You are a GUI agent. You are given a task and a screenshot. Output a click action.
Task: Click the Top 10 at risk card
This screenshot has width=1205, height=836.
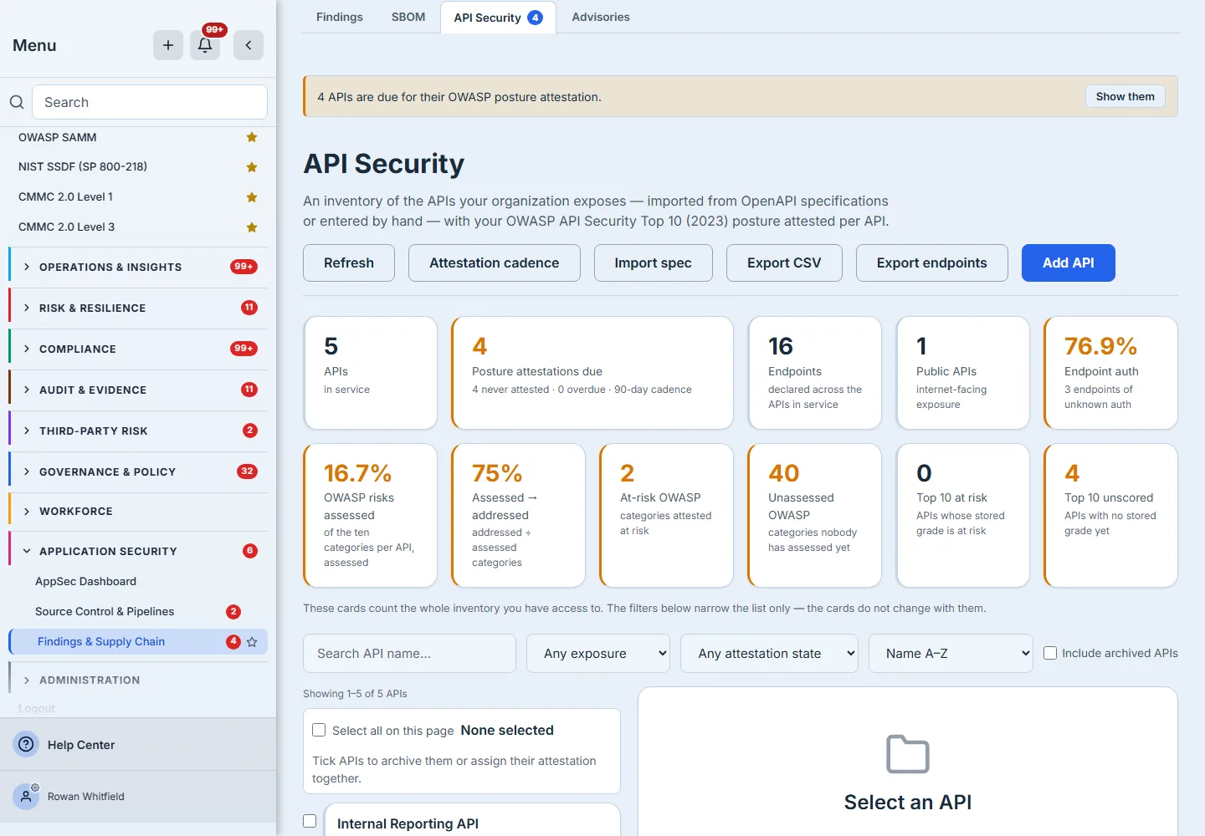(x=962, y=515)
